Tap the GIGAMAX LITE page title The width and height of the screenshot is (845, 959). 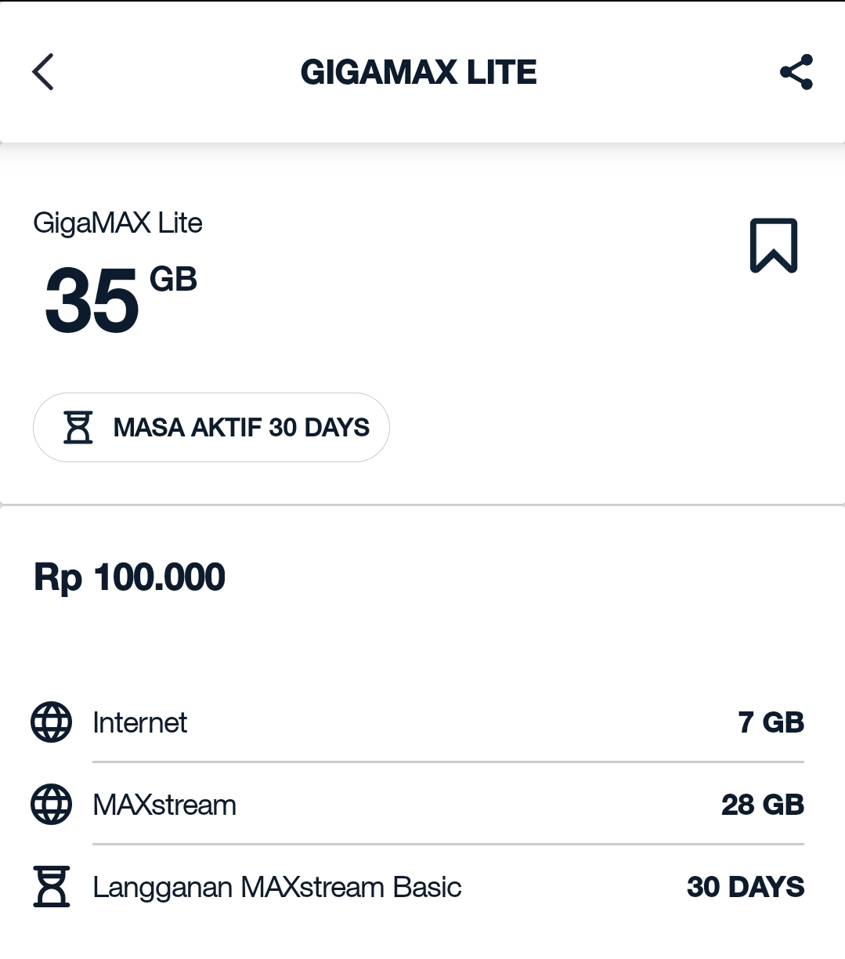click(x=418, y=72)
